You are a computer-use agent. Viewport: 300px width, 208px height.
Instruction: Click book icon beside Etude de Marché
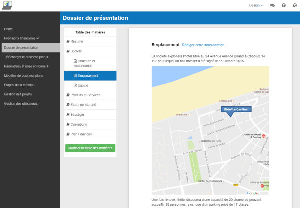click(68, 105)
